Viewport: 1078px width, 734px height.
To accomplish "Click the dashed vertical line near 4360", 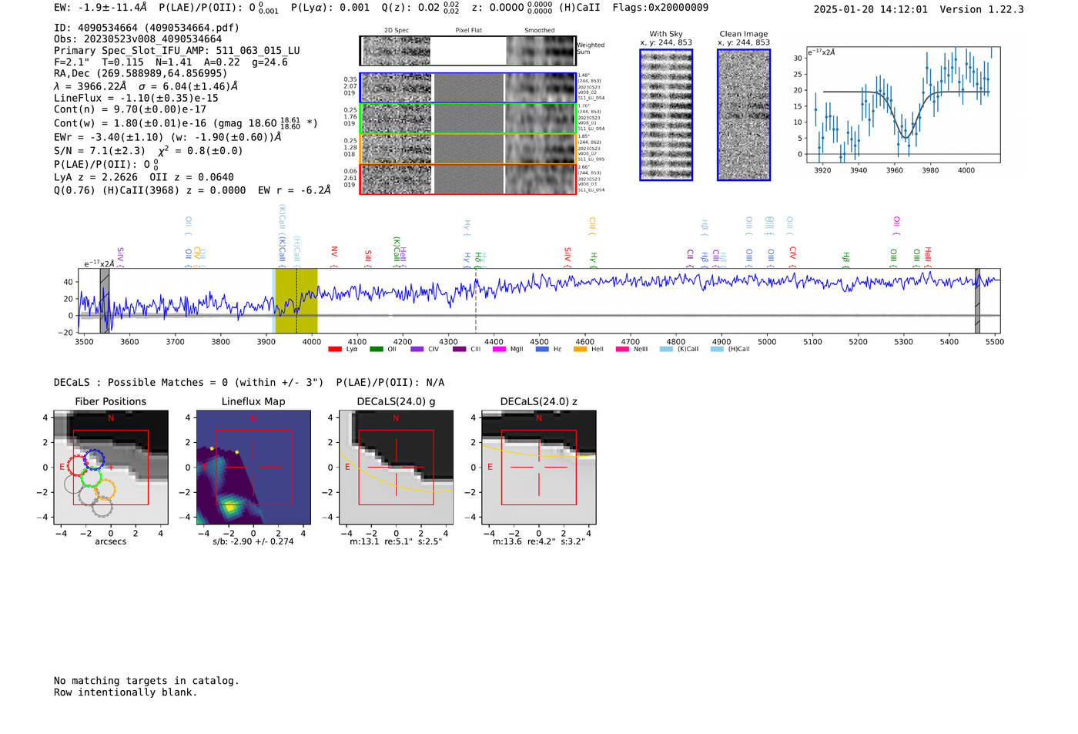I will pos(476,308).
